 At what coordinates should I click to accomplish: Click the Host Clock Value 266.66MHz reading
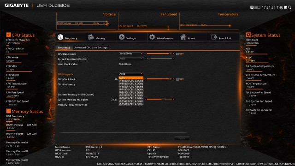(125, 64)
